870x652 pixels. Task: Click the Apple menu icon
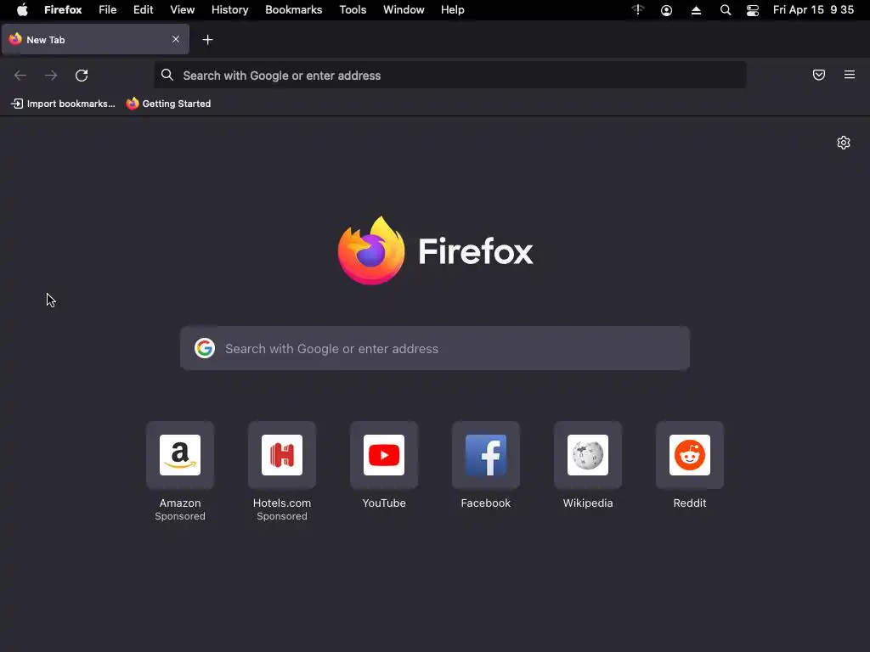22,10
